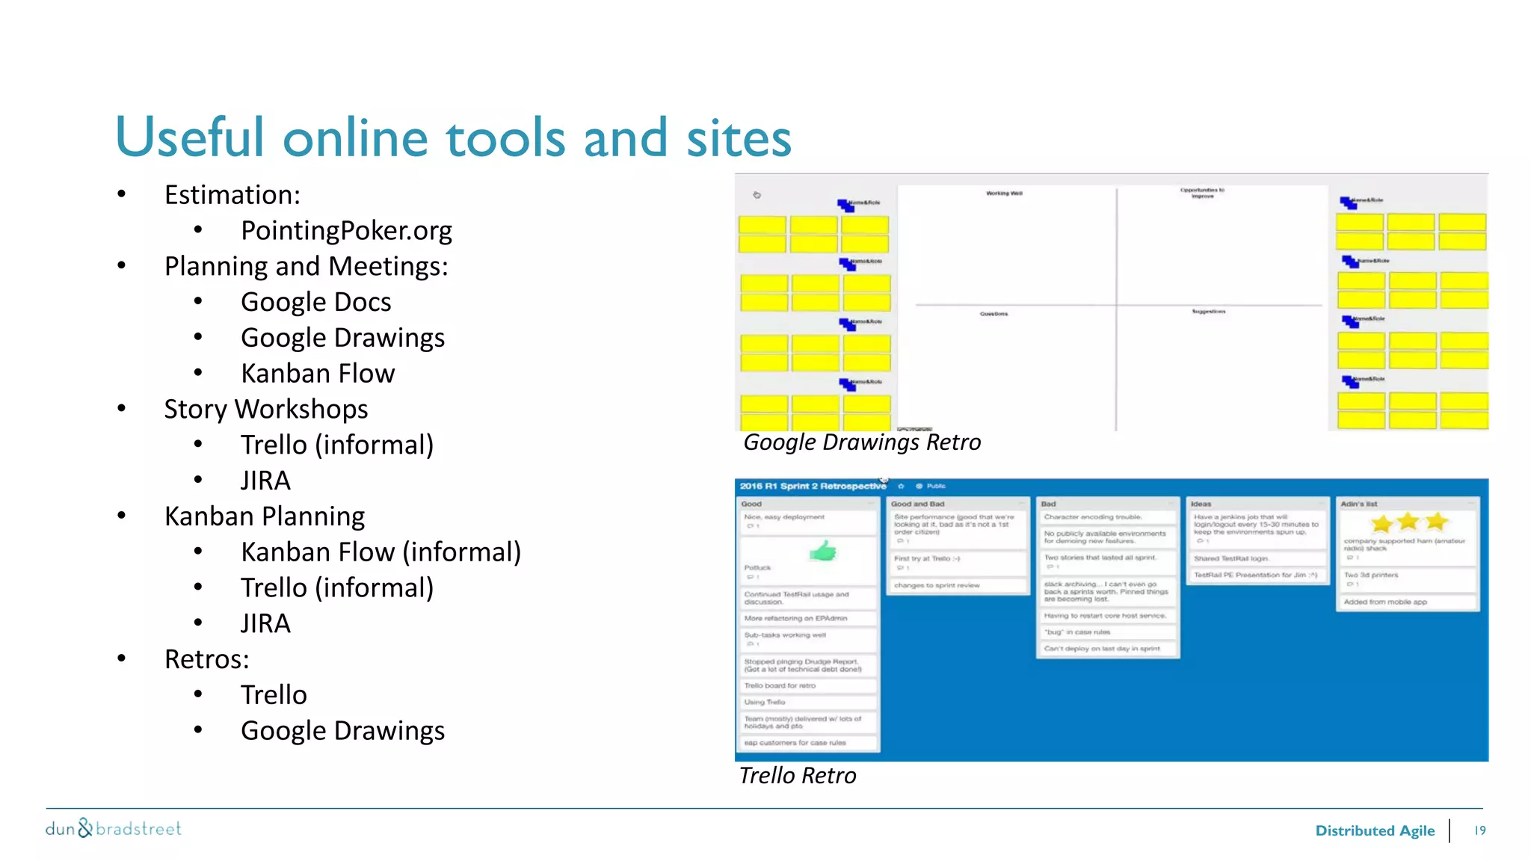The height and width of the screenshot is (861, 1531).
Task: Open the Ideas list options menu
Action: point(1321,504)
